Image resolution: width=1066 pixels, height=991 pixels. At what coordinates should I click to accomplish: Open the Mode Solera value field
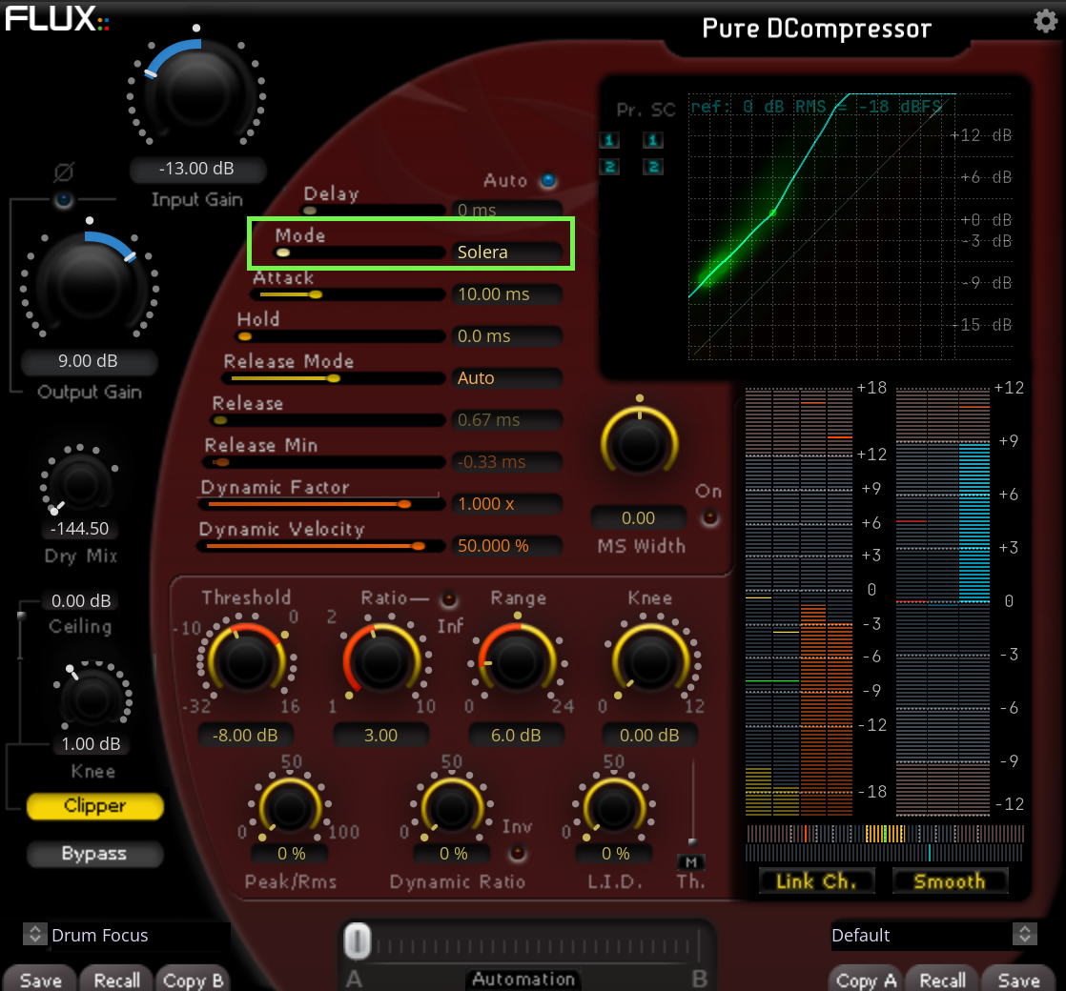(x=506, y=252)
